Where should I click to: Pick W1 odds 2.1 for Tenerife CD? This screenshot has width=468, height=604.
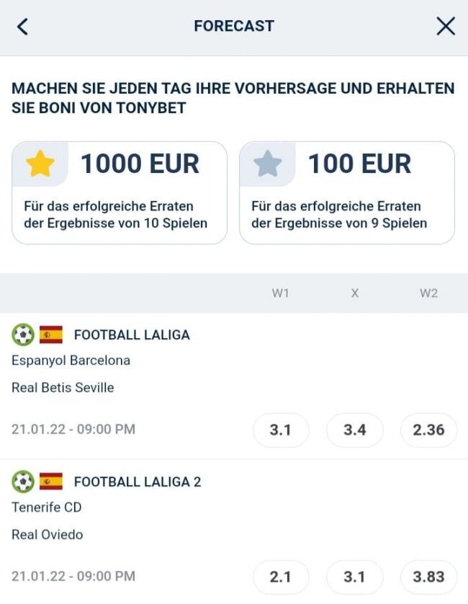[281, 577]
